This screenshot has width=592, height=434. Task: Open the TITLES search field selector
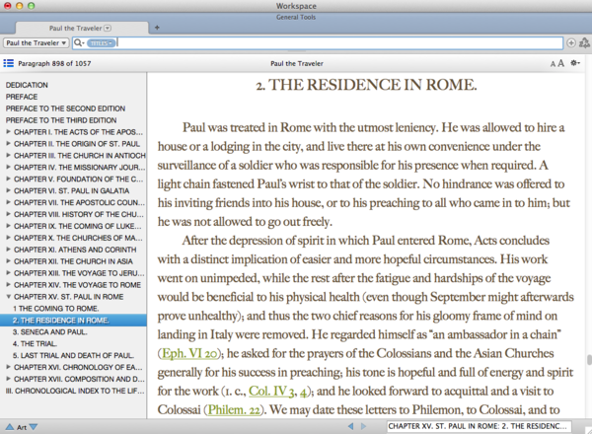101,43
